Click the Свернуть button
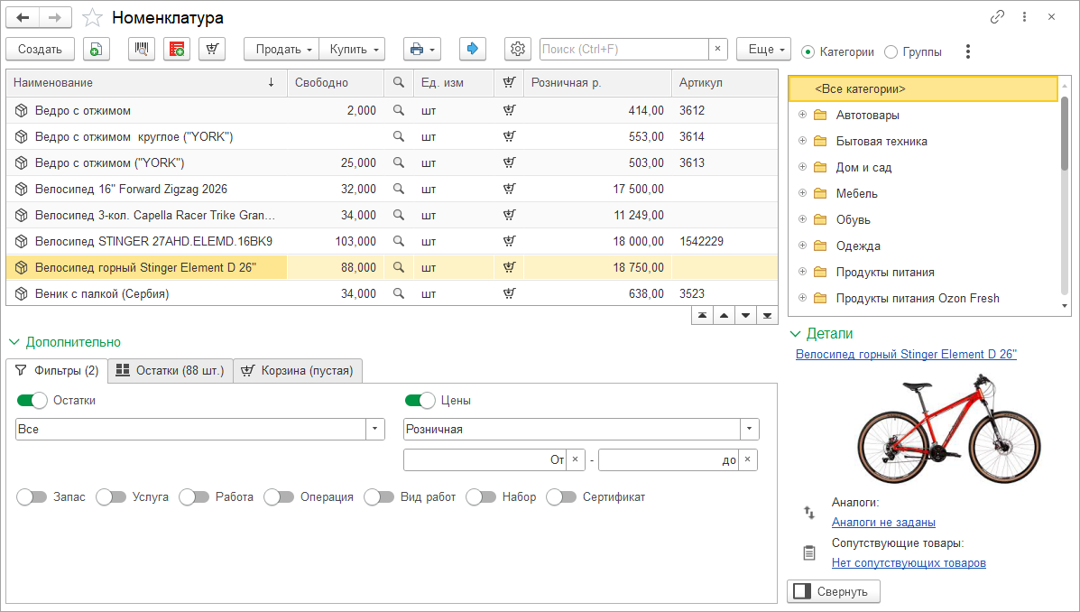Screen dimensions: 1080x612 [x=834, y=591]
